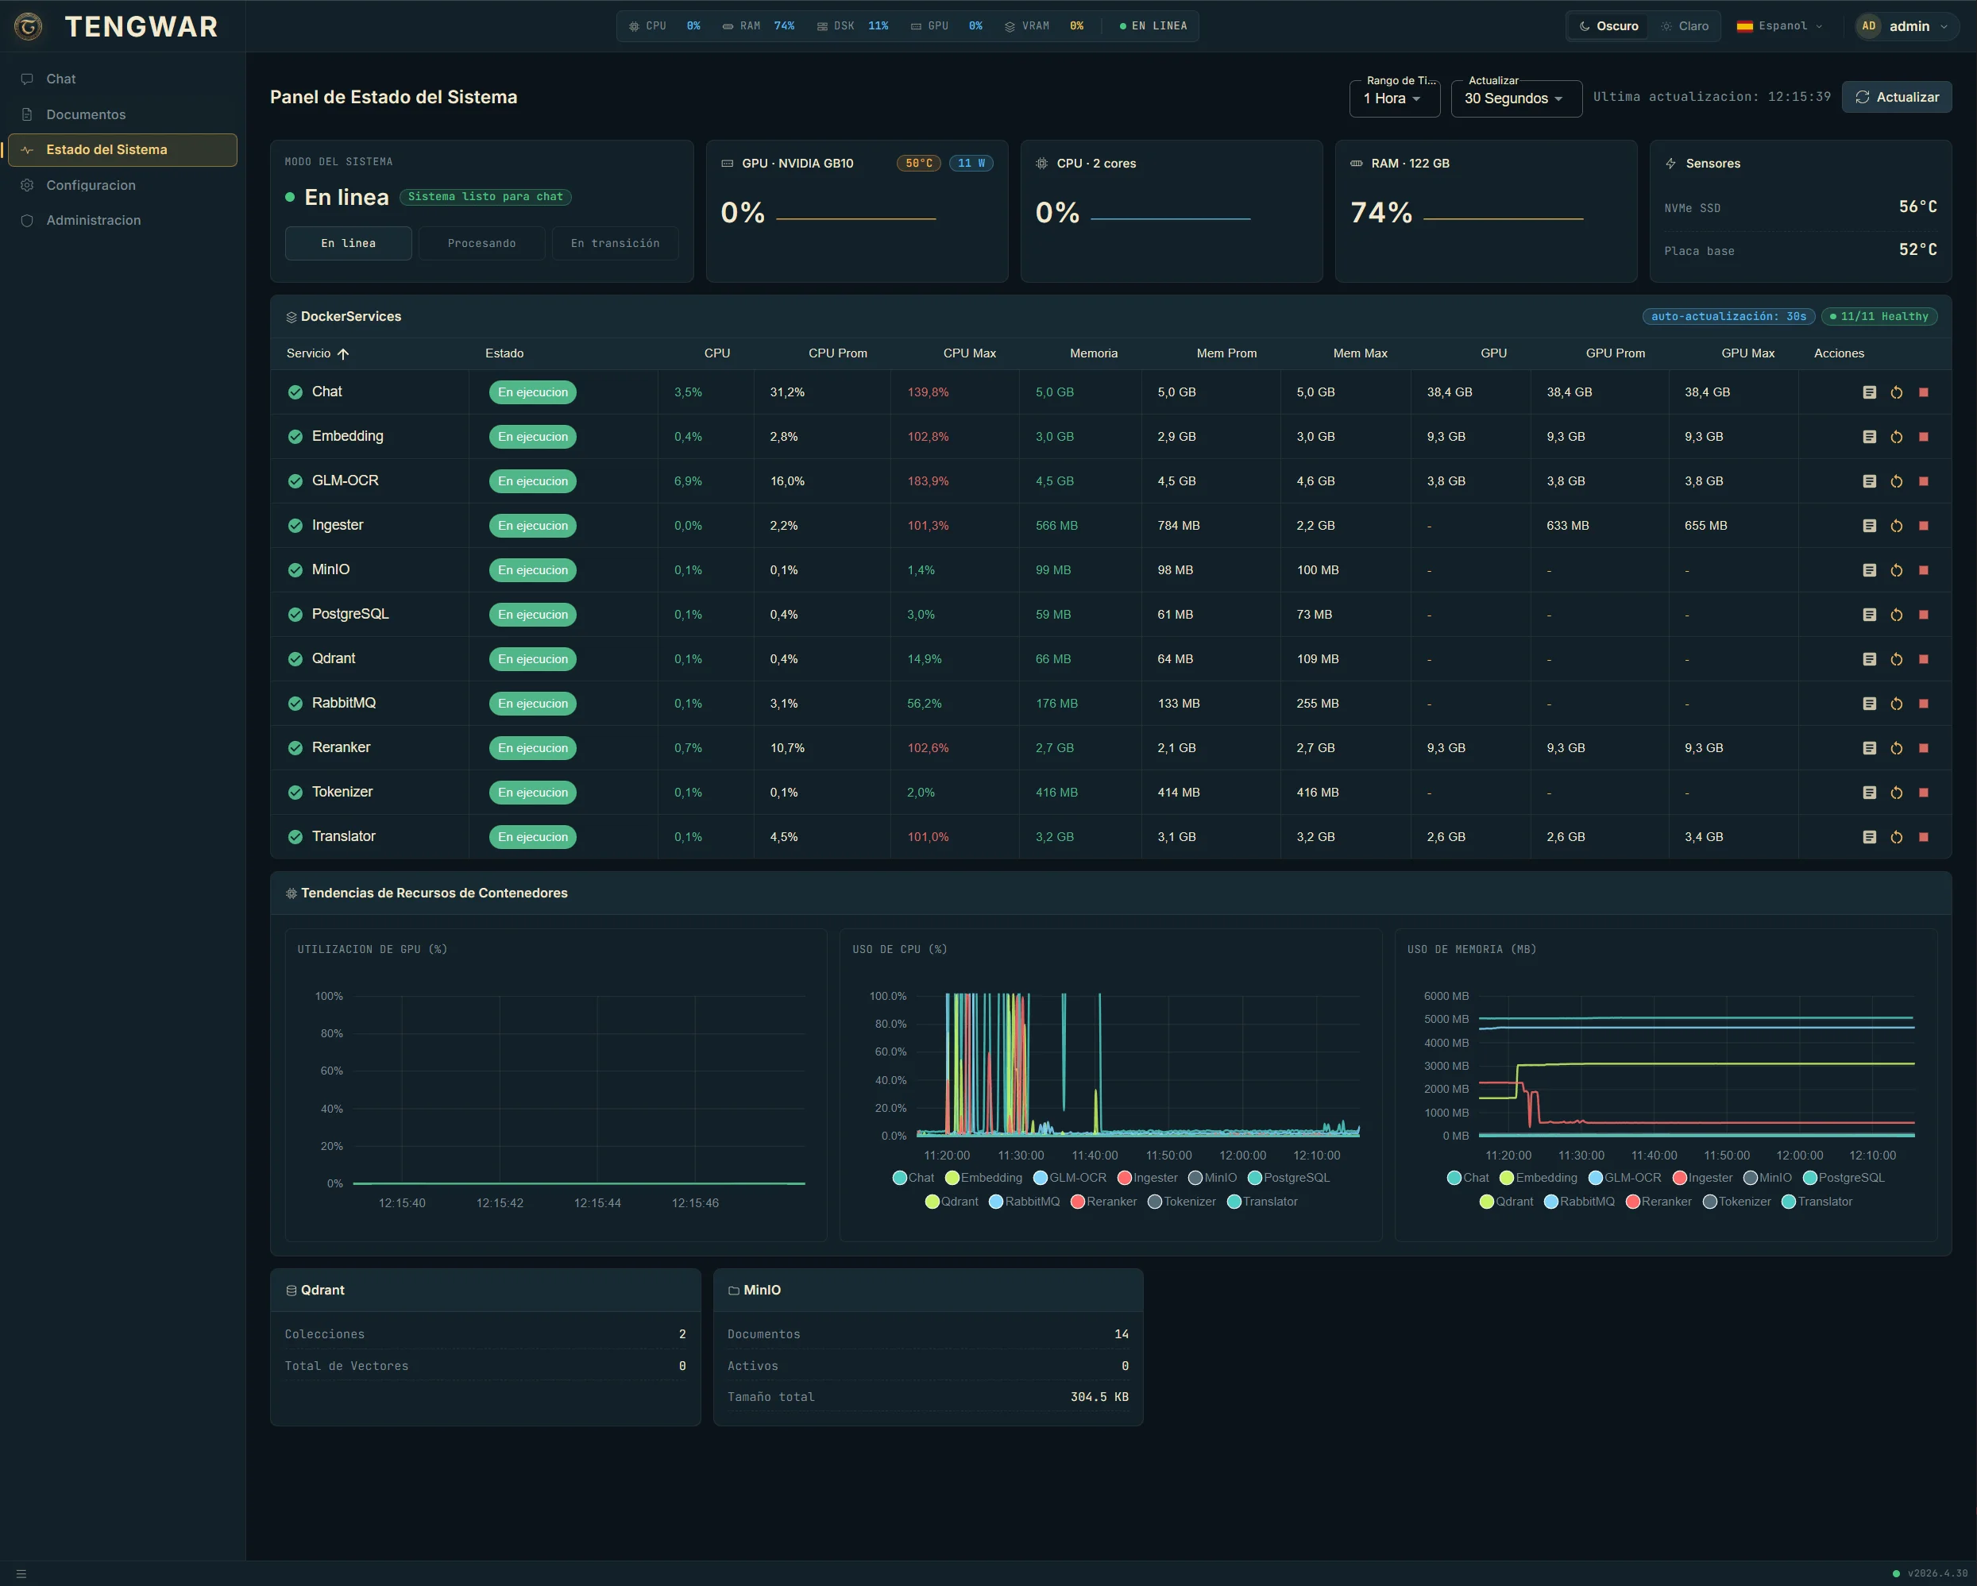The width and height of the screenshot is (1977, 1586).
Task: Restart the Translator service
Action: click(x=1896, y=837)
